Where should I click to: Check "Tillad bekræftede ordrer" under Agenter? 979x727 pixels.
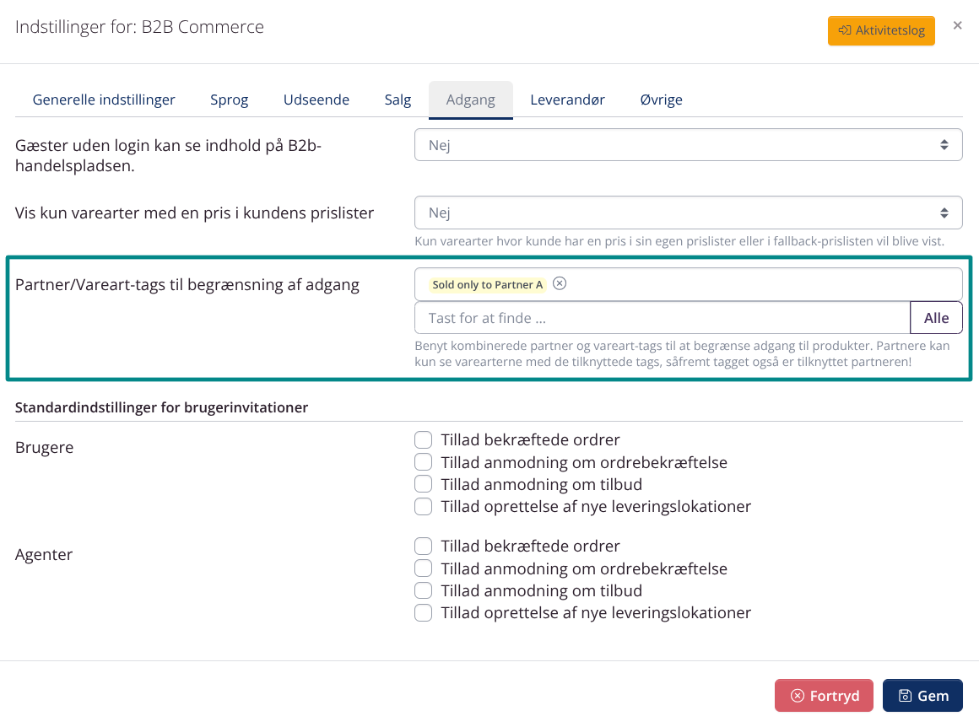(423, 546)
